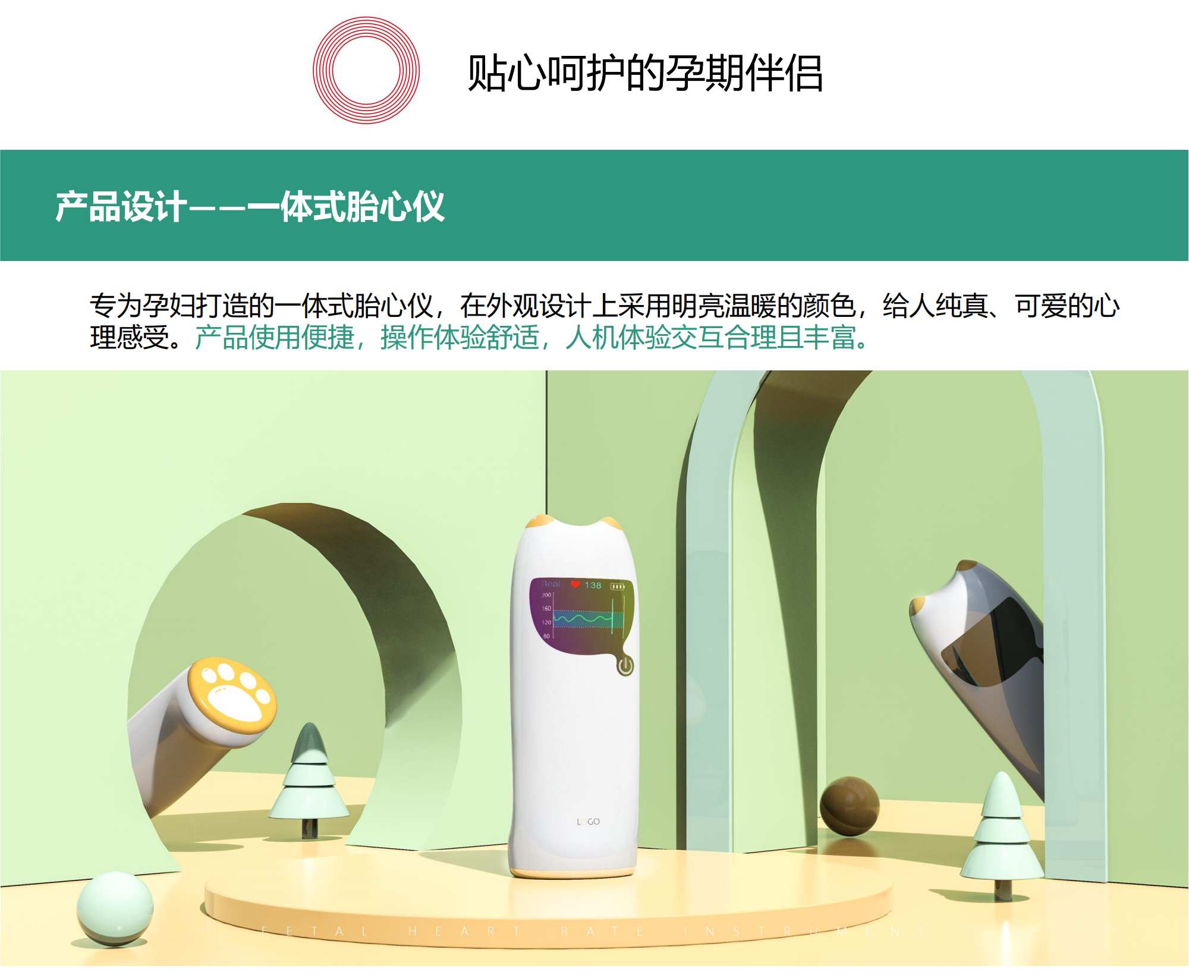Click the white fetal monitor body
The height and width of the screenshot is (975, 1189).
(574, 696)
